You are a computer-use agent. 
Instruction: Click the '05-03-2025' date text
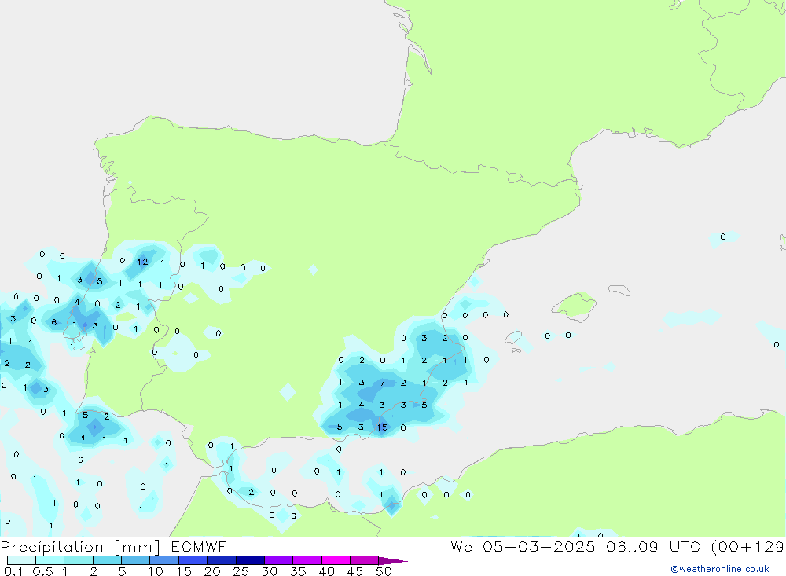click(x=539, y=546)
